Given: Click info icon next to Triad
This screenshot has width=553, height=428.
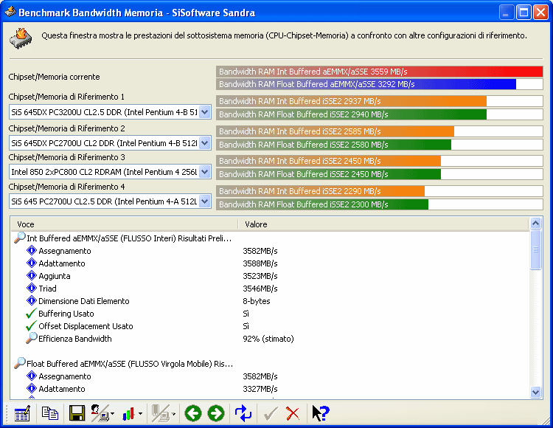Looking at the screenshot, I should click(32, 288).
